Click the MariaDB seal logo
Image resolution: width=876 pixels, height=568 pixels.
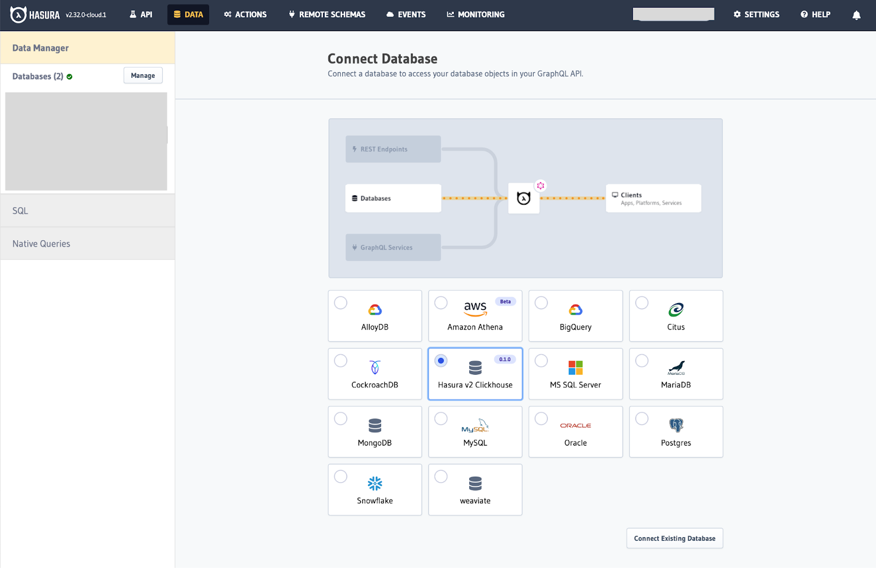676,368
